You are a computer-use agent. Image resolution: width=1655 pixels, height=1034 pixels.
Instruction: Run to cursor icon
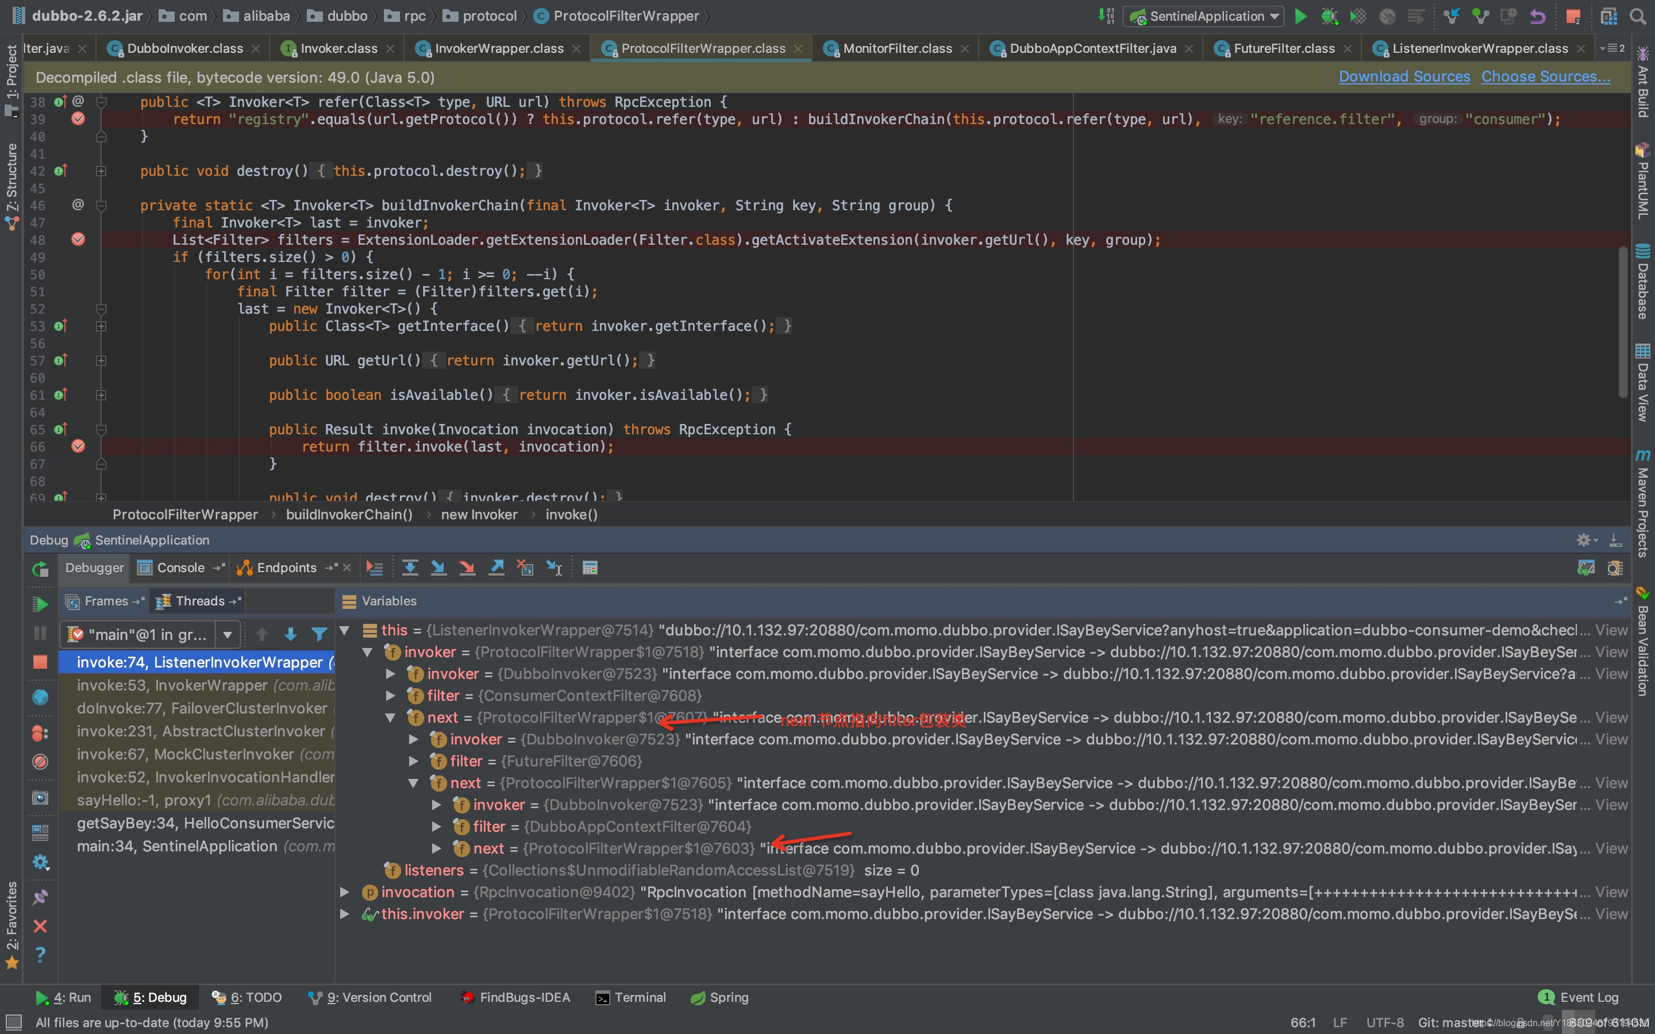[554, 568]
